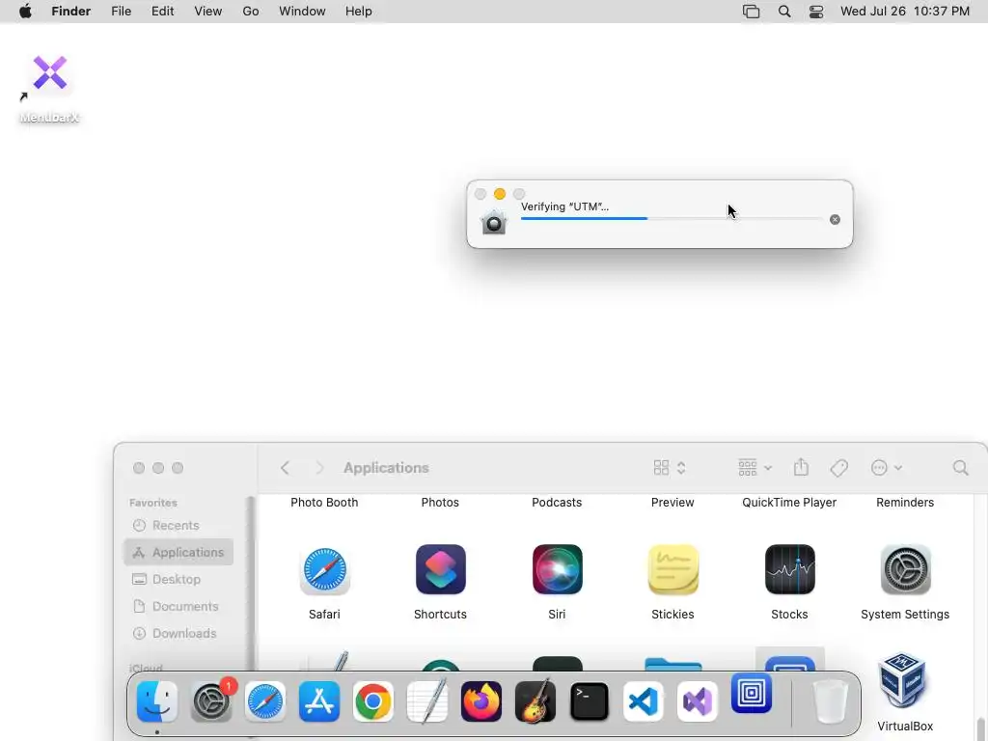
Task: Click the Reminders label
Action: [x=905, y=502]
